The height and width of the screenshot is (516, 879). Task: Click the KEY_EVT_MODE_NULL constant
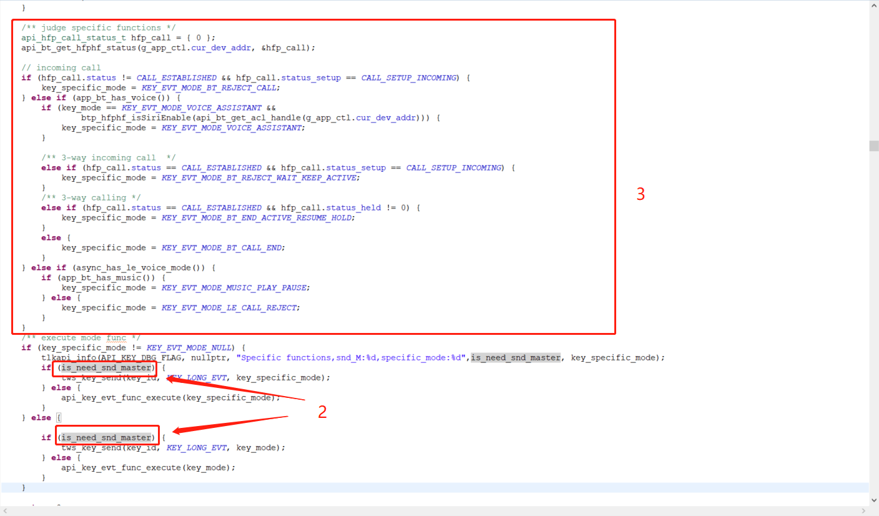click(189, 347)
